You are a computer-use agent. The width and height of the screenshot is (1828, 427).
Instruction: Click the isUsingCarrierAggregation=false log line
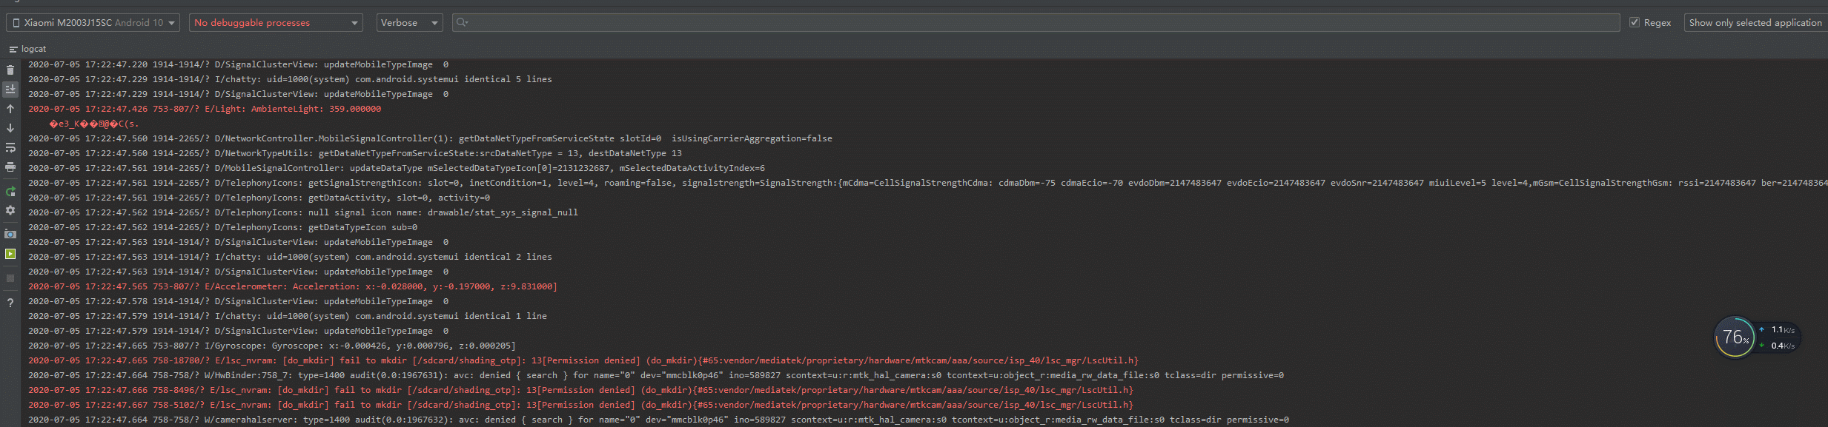pyautogui.click(x=431, y=138)
